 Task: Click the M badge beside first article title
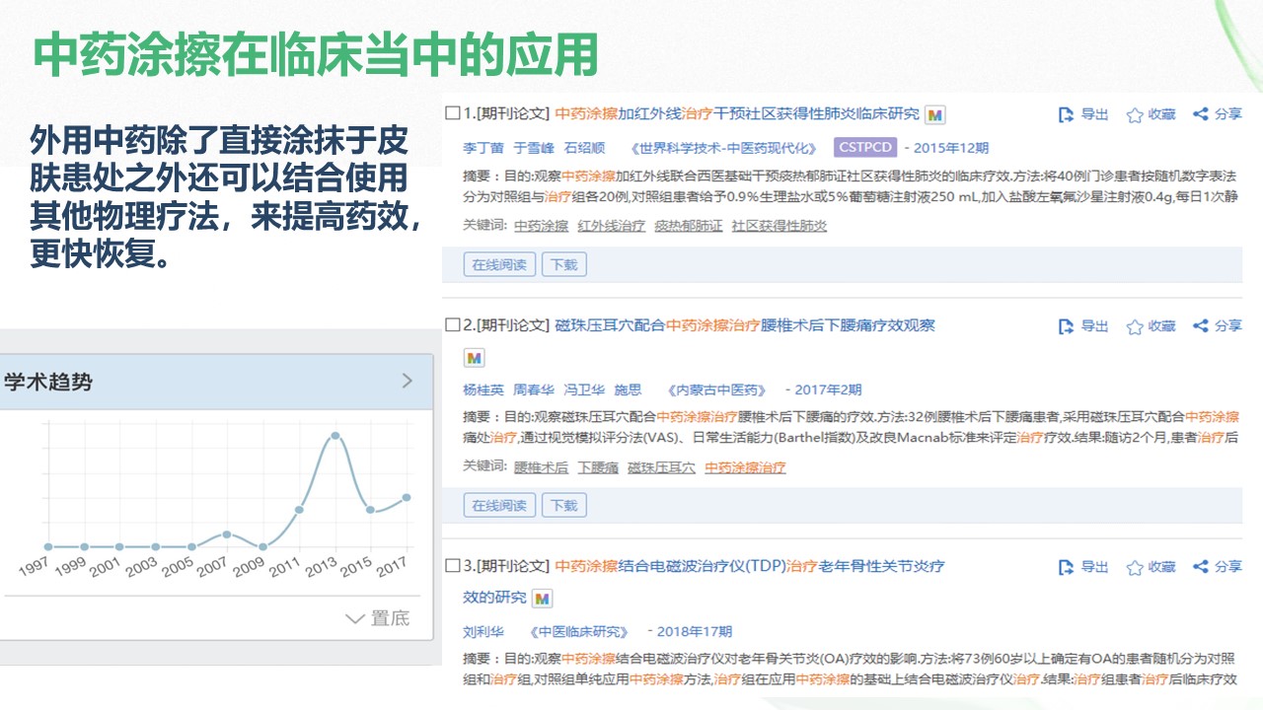[935, 114]
